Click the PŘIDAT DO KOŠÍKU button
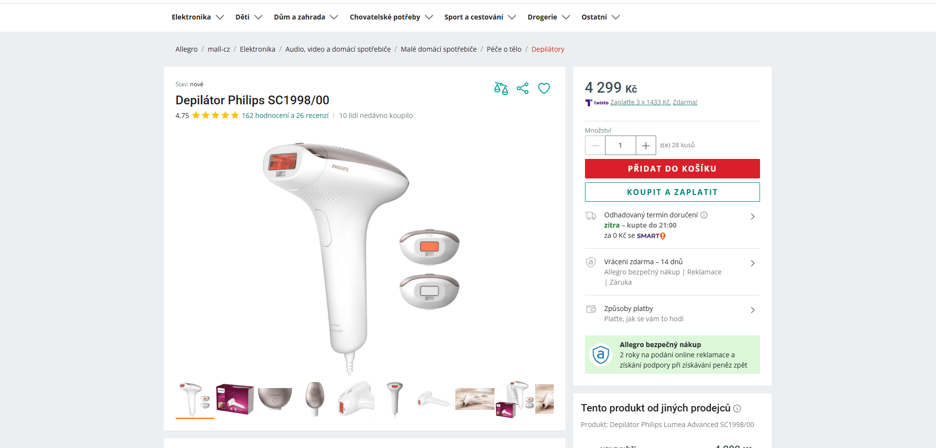 (672, 168)
